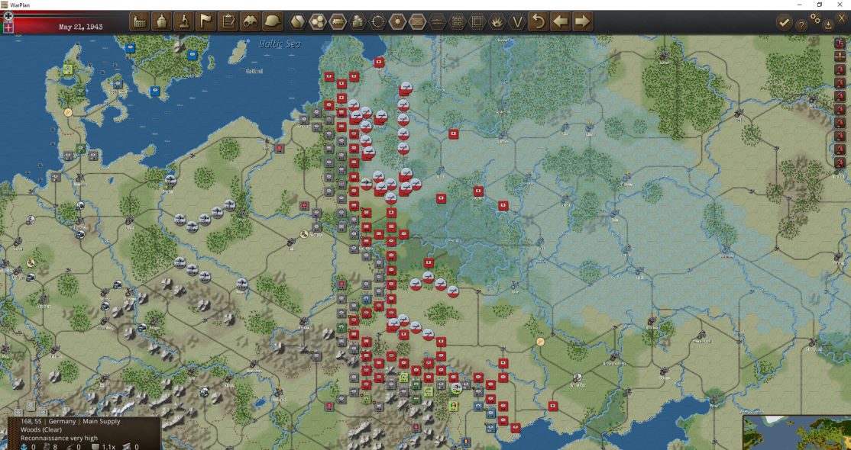Maximize the WarPlan window
The height and width of the screenshot is (450, 851).
(x=820, y=5)
